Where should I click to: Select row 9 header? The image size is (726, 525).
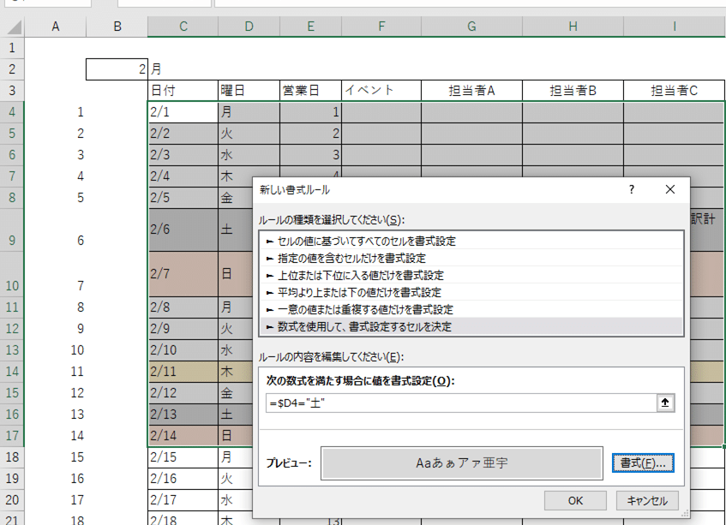tap(12, 230)
